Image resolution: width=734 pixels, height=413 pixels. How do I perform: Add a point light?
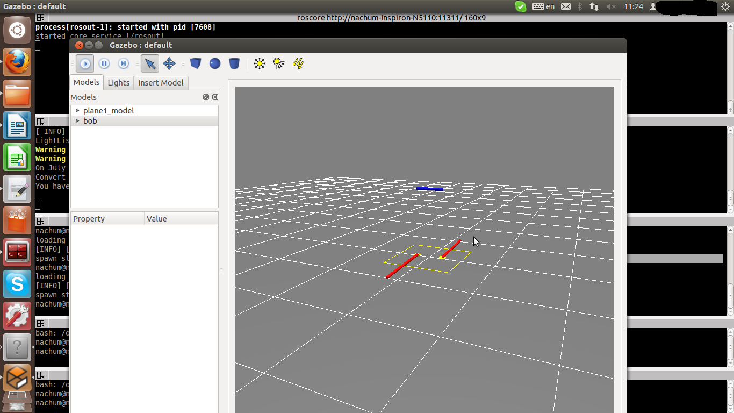(260, 63)
